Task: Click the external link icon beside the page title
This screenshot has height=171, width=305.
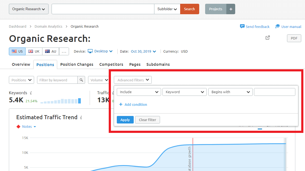Action: pos(267,38)
